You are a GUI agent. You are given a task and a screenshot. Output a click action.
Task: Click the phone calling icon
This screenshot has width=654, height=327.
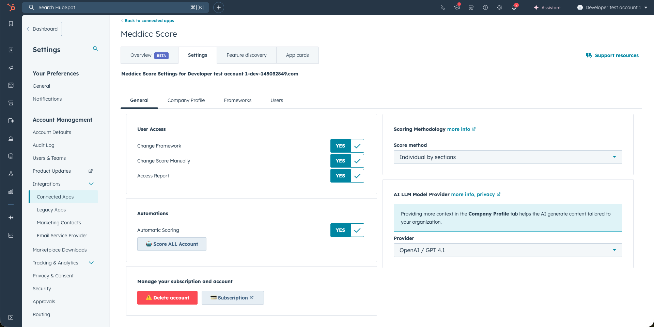[442, 7]
